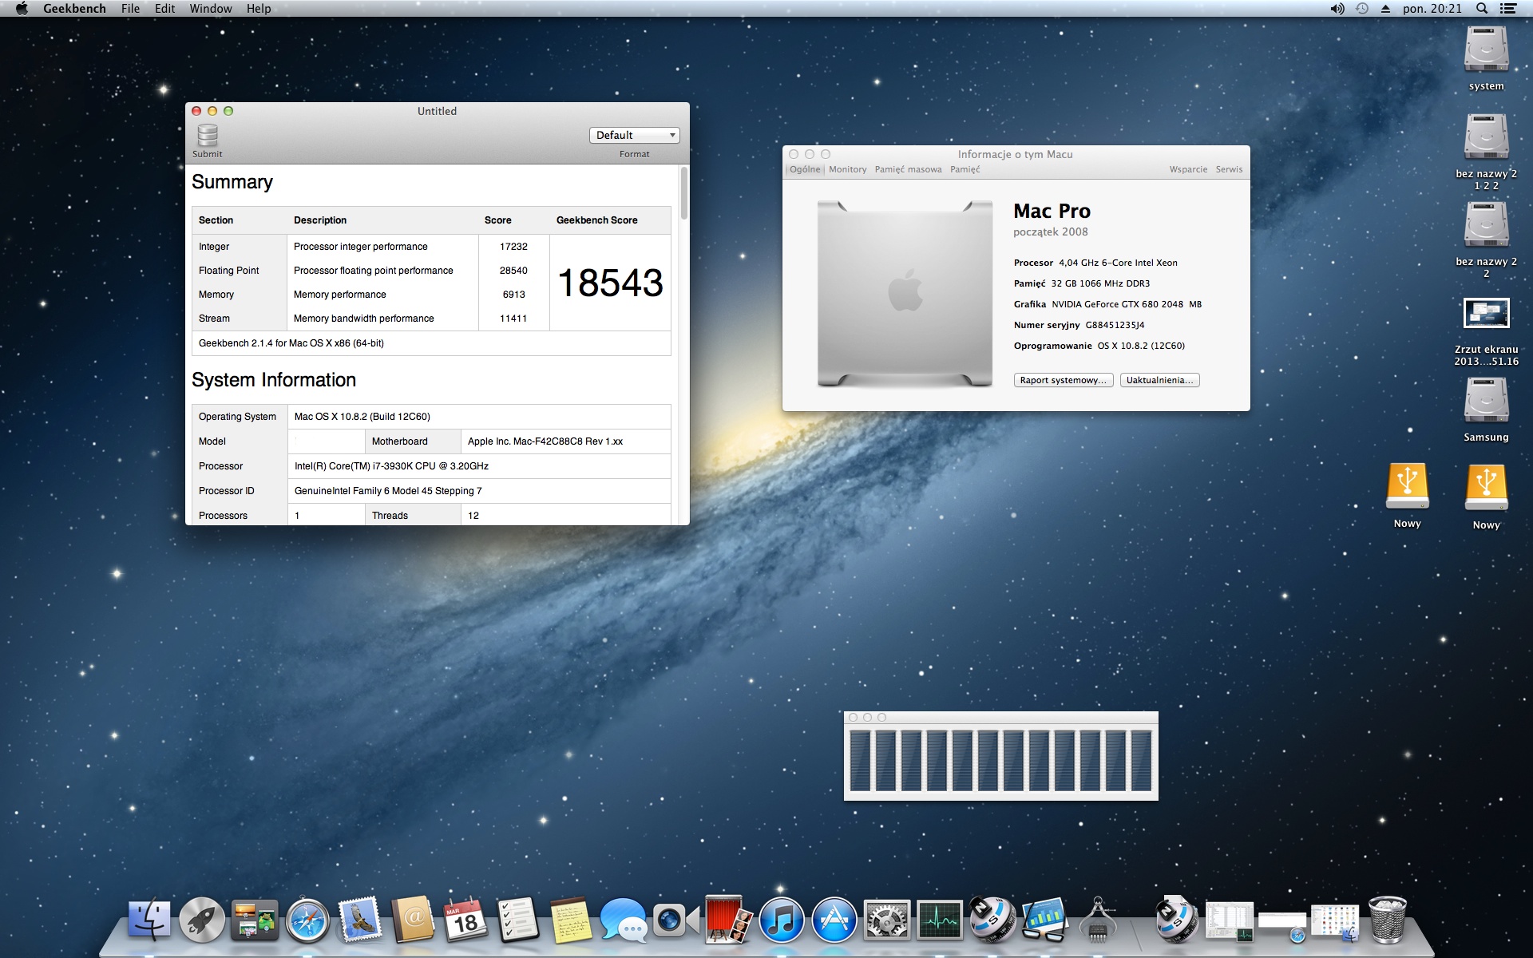Viewport: 1533px width, 958px height.
Task: Open the Geekbench application menu
Action: click(74, 9)
